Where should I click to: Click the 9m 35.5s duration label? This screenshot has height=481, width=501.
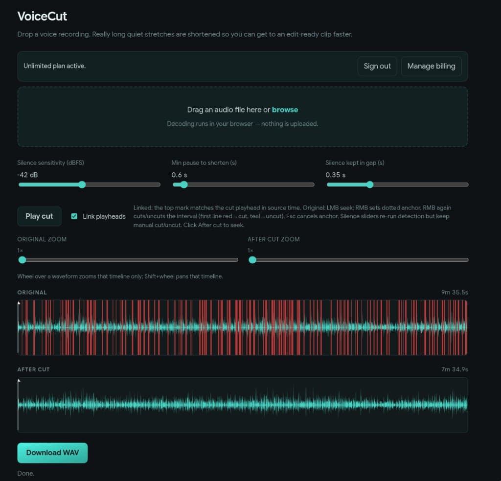456,292
